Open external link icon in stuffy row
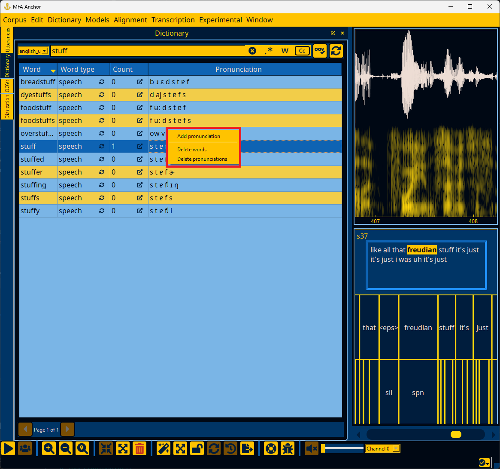500x469 pixels. click(139, 211)
